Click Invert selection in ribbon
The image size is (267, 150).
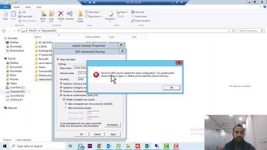coord(141,21)
